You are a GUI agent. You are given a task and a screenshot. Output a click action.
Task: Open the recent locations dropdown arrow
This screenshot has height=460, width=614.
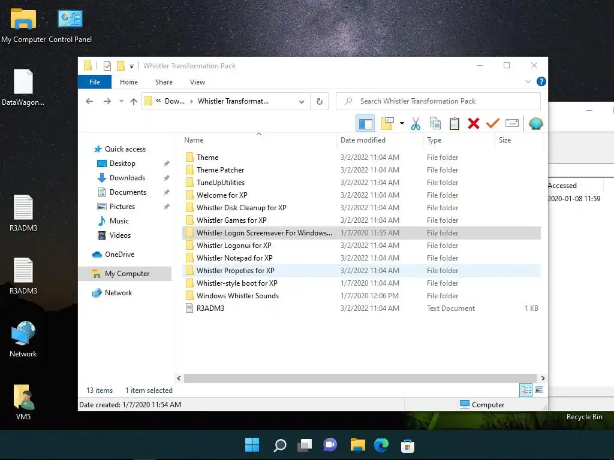coord(121,101)
